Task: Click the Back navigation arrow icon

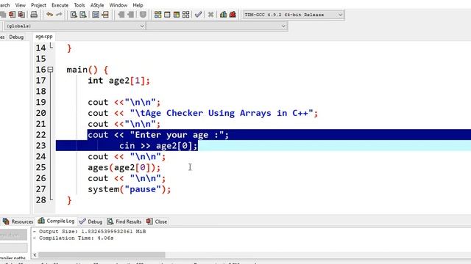Action: click(x=121, y=15)
